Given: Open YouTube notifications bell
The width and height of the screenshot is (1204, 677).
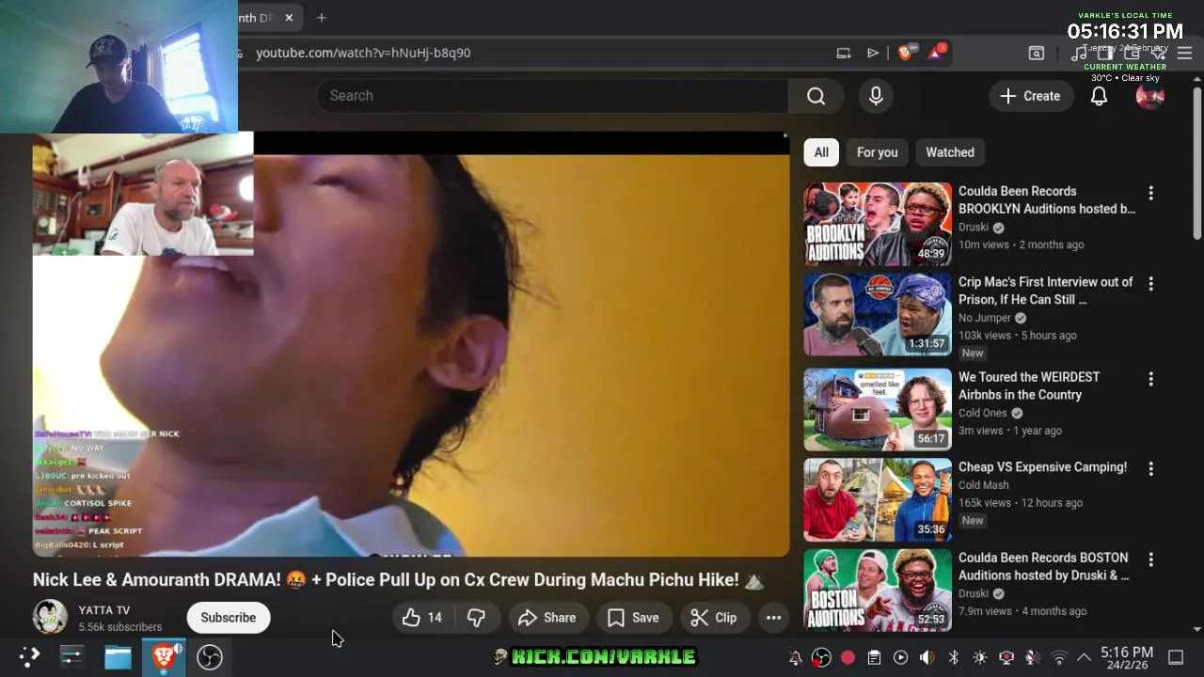Looking at the screenshot, I should 1099,96.
